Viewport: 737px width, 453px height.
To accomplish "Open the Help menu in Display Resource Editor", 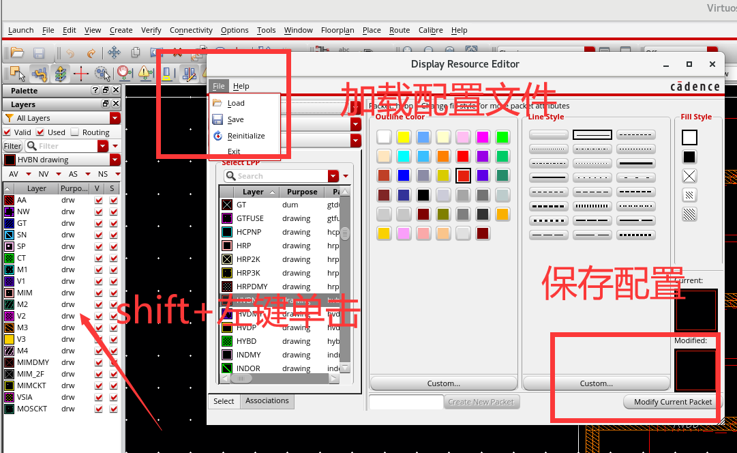I will point(241,86).
